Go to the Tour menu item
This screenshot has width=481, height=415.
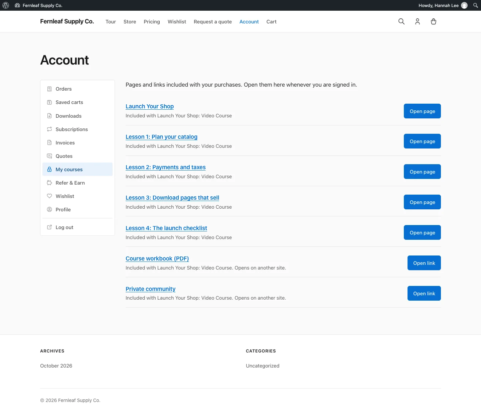click(111, 22)
